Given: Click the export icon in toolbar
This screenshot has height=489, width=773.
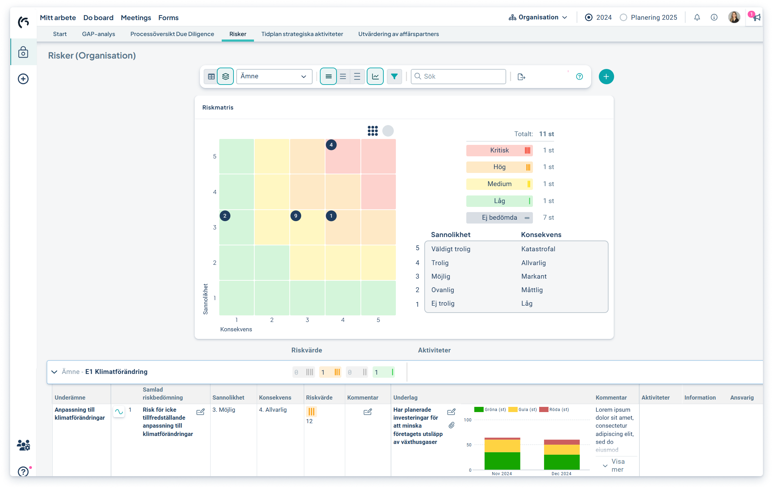Looking at the screenshot, I should click(521, 77).
